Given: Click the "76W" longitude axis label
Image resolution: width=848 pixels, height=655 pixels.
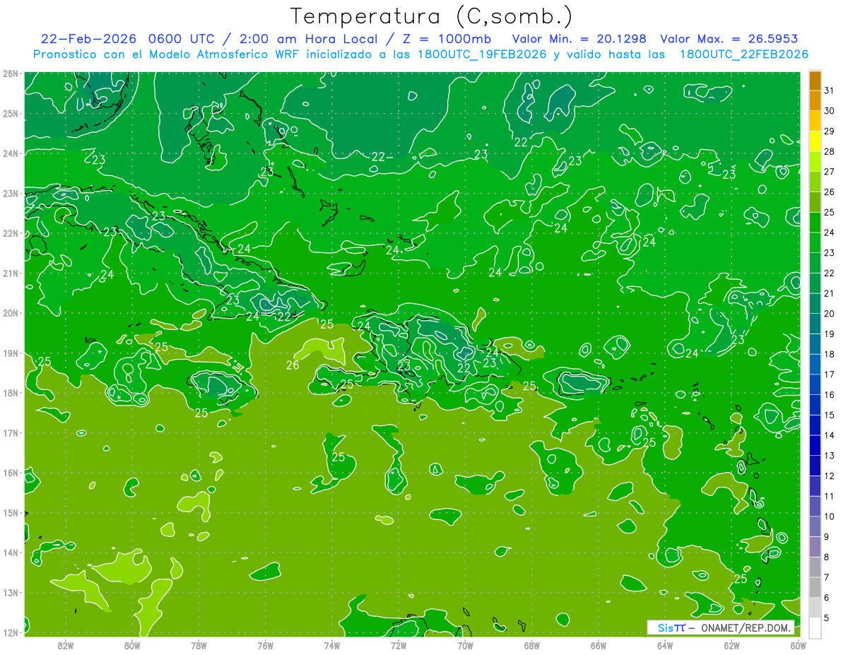Looking at the screenshot, I should click(x=265, y=645).
